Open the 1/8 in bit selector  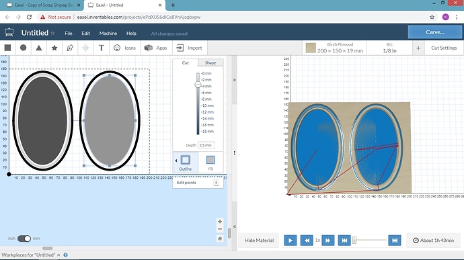389,48
